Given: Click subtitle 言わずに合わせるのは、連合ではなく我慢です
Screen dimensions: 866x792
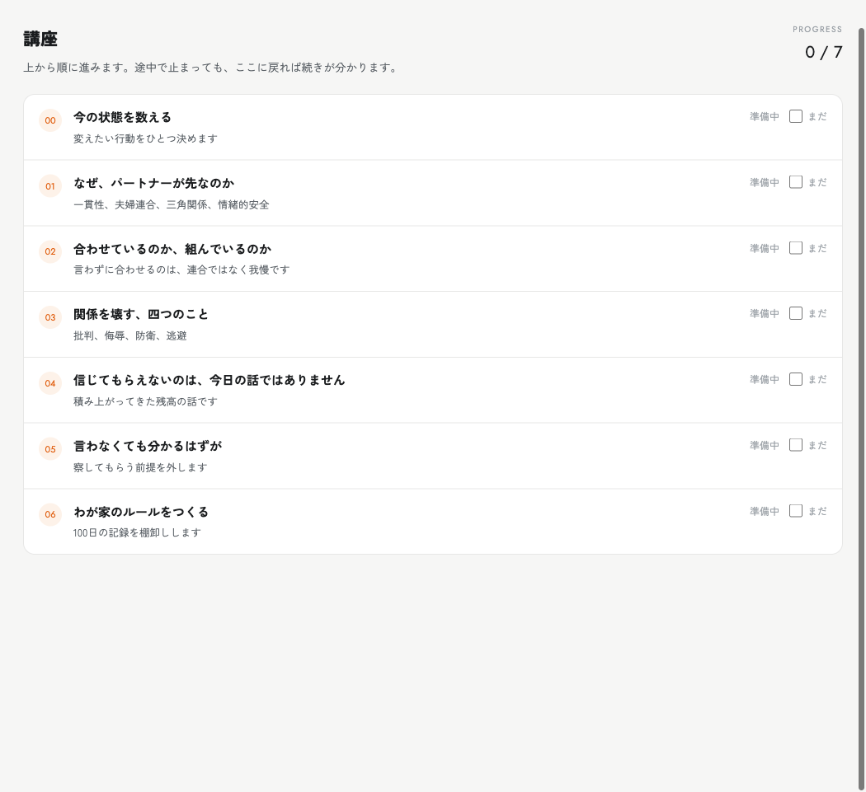Looking at the screenshot, I should (181, 269).
